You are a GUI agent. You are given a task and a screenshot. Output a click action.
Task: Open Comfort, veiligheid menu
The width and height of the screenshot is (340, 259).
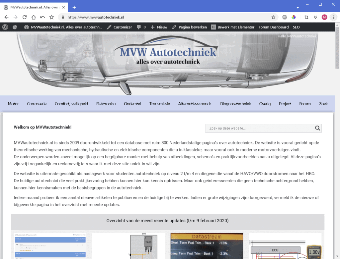pos(71,104)
